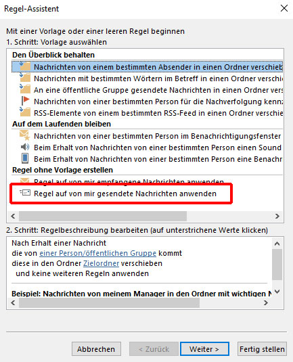Select Nachrichten von einer Person für Nachverfolgung
Viewport: 293px width, 362px height.
point(148,101)
